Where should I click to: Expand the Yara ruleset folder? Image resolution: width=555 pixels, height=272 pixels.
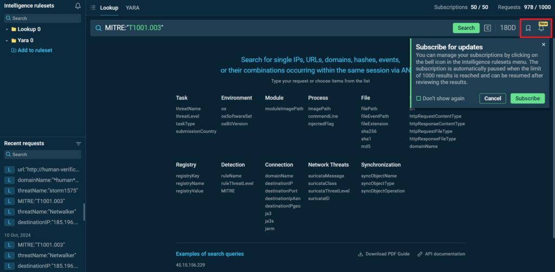pos(7,40)
